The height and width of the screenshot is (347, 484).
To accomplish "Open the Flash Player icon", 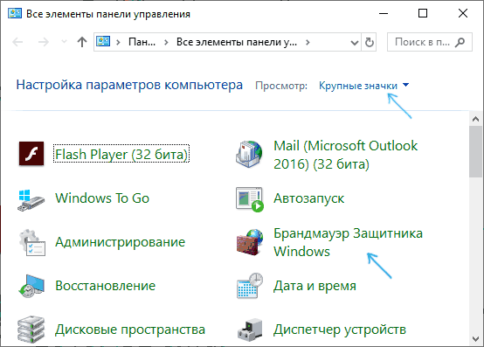I will point(31,154).
